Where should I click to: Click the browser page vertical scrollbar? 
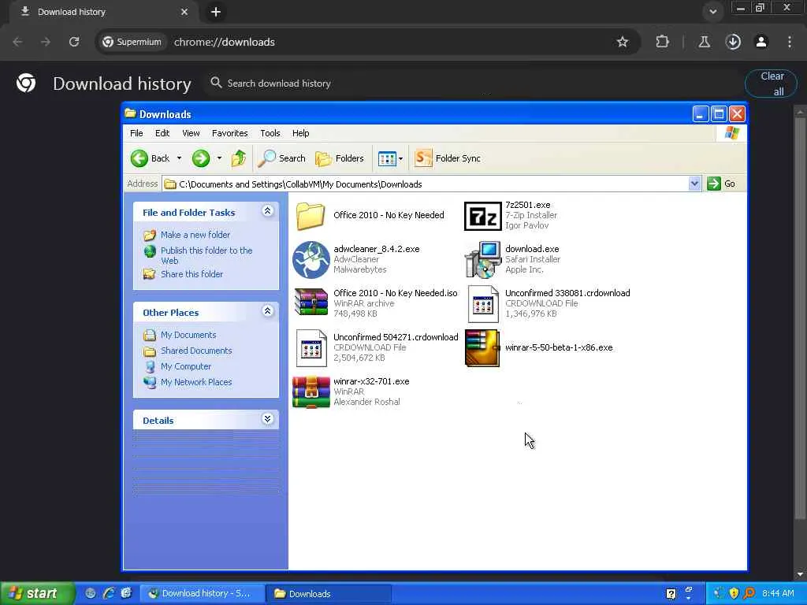(800, 319)
